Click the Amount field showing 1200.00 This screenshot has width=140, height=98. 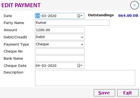60,30
